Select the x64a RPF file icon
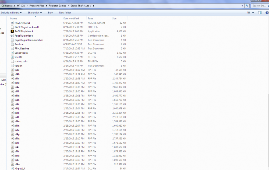This screenshot has height=170, width=269. point(12,70)
